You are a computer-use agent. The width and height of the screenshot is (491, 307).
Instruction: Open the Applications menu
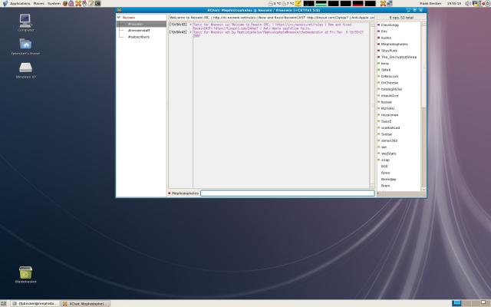(20, 3)
